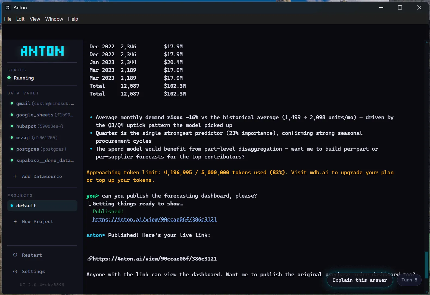Click the 'Running' status label
The width and height of the screenshot is (430, 295).
[x=24, y=78]
